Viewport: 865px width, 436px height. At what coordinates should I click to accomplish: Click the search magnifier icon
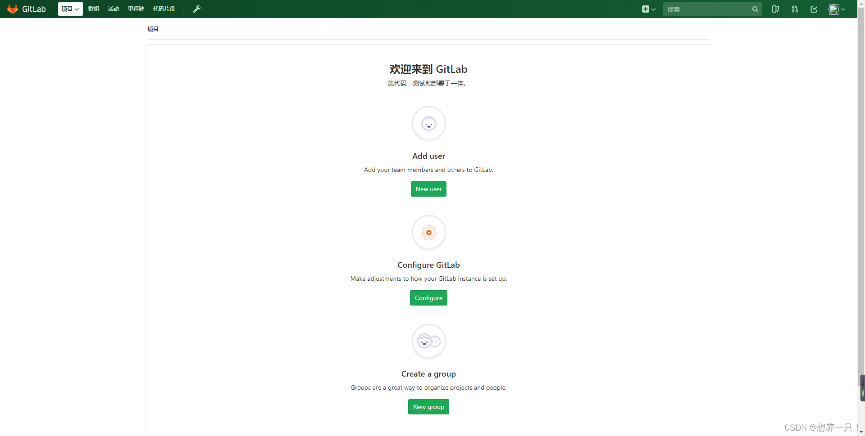click(x=755, y=9)
